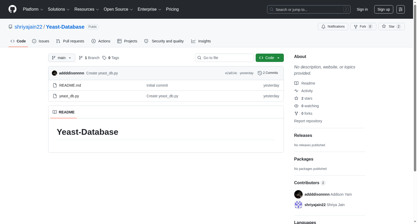Click the fork icon in Fork button

(x=356, y=27)
